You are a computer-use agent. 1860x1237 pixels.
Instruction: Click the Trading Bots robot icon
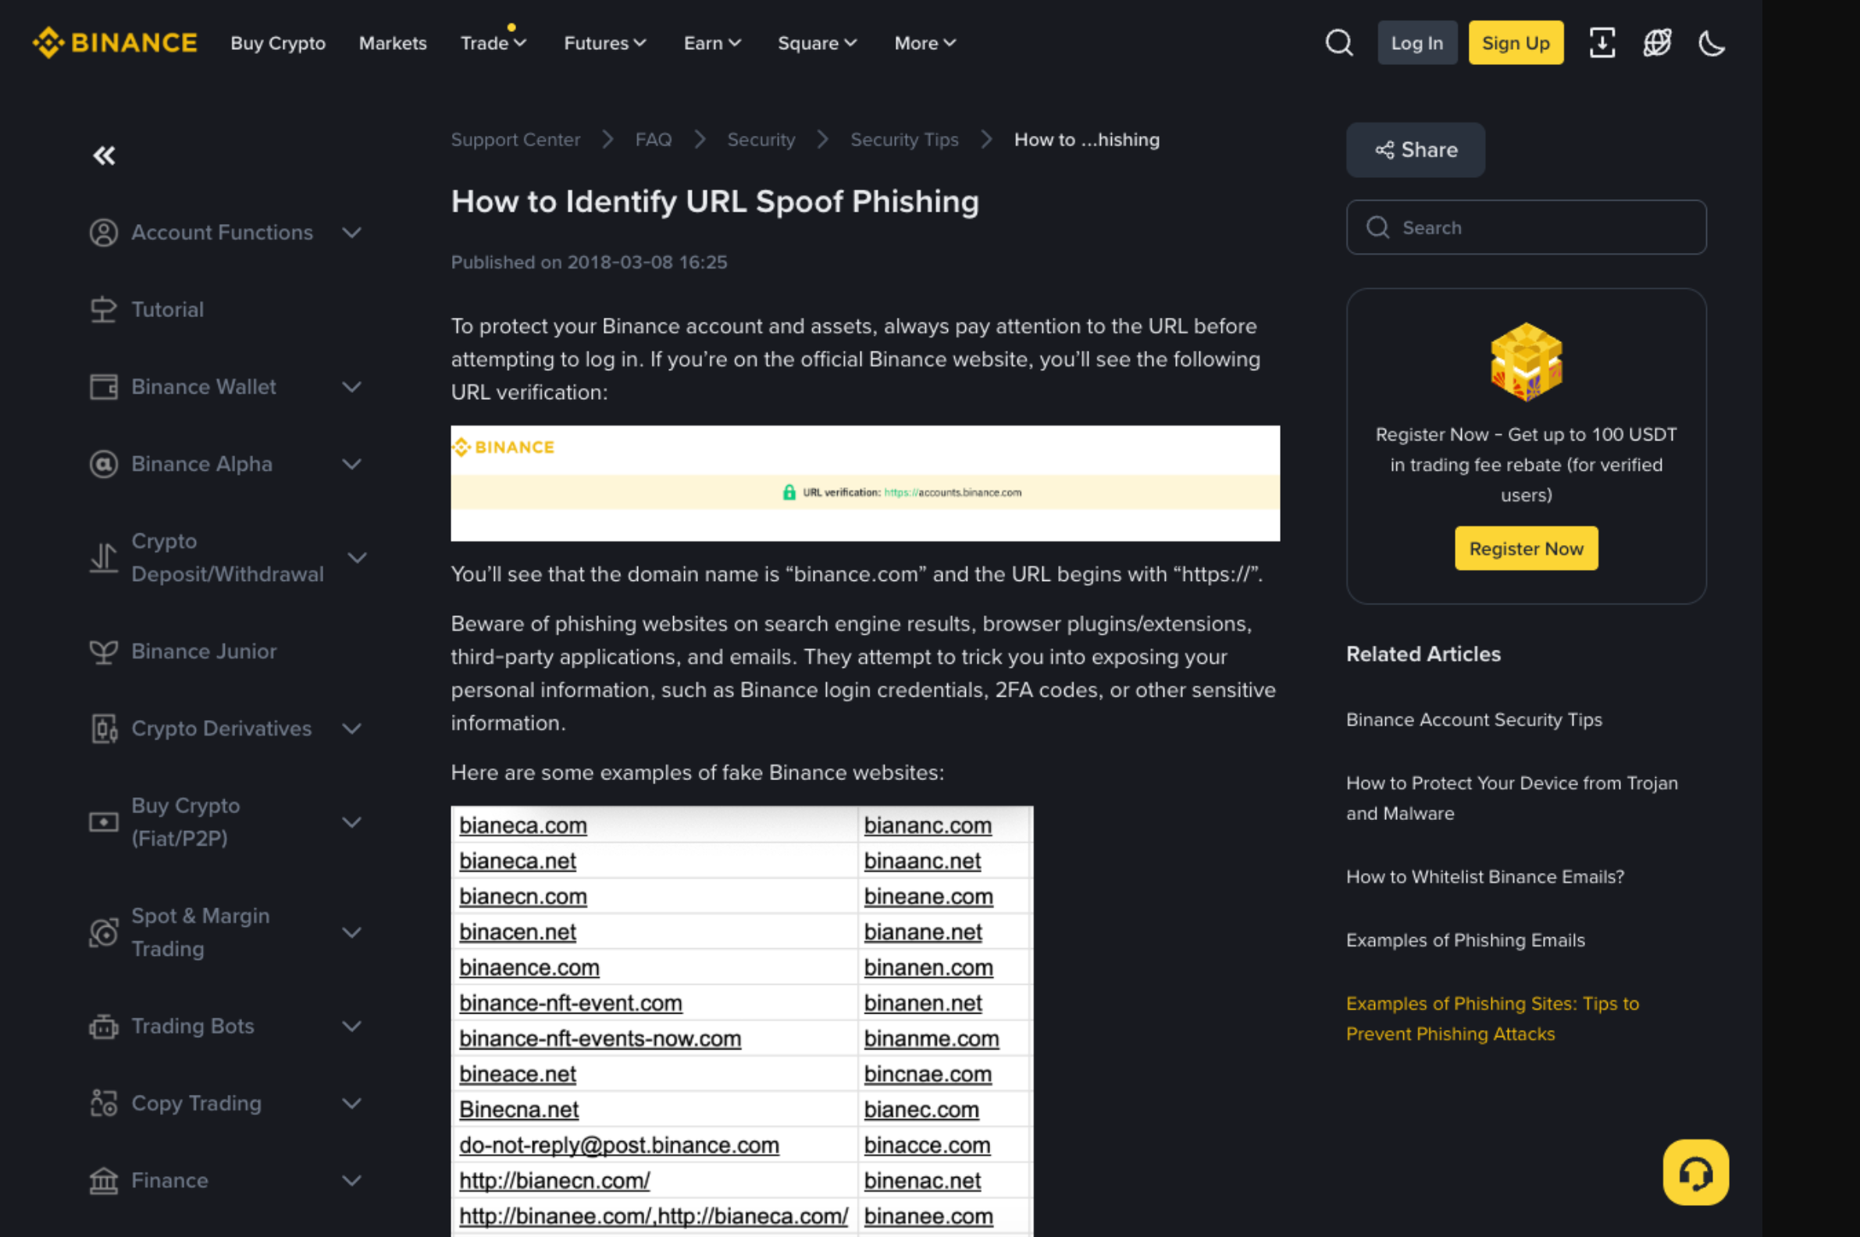click(x=103, y=1026)
